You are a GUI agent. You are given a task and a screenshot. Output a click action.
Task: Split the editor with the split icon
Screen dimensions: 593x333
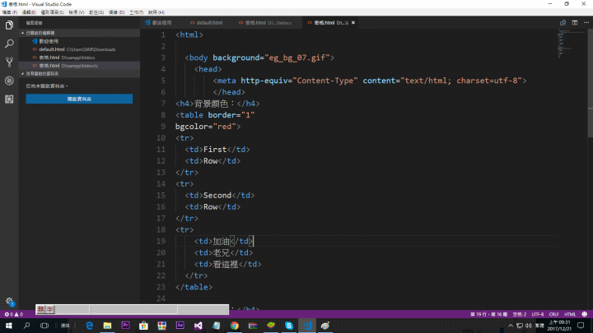pyautogui.click(x=575, y=23)
